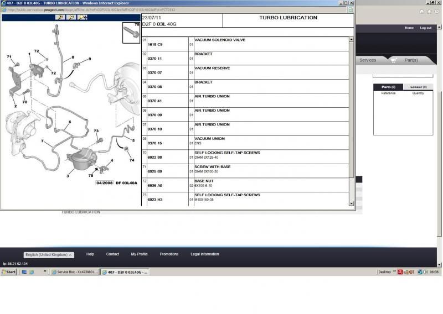Click the 04/2008 date label in the diagram
This screenshot has height=314, width=443.
105,183
